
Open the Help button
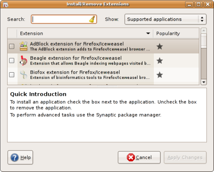21,157
